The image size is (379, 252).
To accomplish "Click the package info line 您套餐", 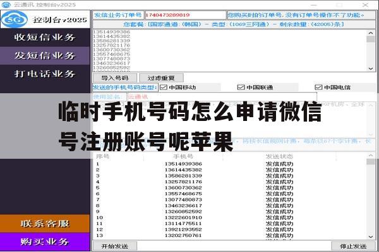I will [x=234, y=25].
